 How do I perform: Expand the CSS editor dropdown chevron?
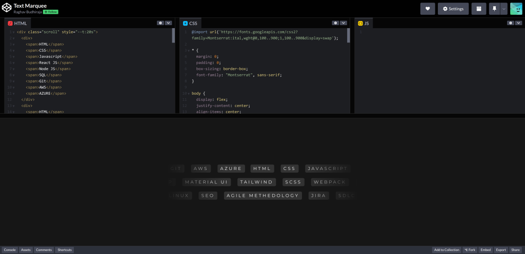click(x=343, y=23)
